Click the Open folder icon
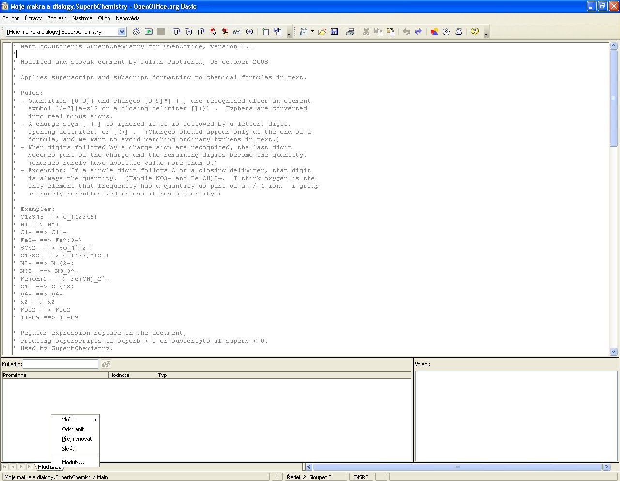This screenshot has width=620, height=481. 322,31
